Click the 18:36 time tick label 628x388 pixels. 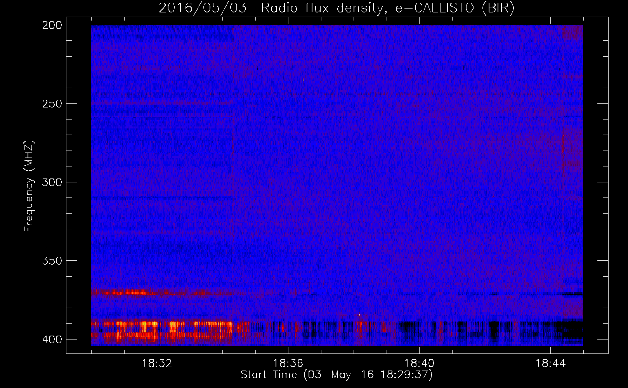coord(288,364)
